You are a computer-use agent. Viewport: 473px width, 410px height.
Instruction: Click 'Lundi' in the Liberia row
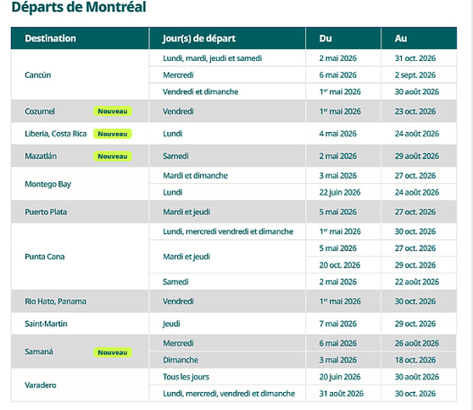pyautogui.click(x=173, y=134)
